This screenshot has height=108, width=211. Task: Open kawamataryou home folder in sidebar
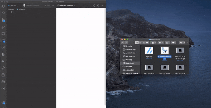tap(130, 50)
